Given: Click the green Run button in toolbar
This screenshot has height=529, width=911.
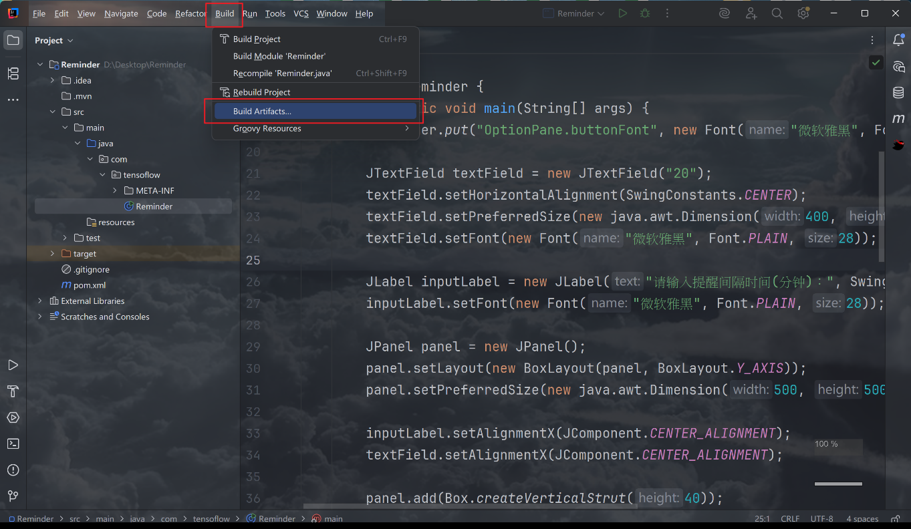Looking at the screenshot, I should tap(622, 13).
